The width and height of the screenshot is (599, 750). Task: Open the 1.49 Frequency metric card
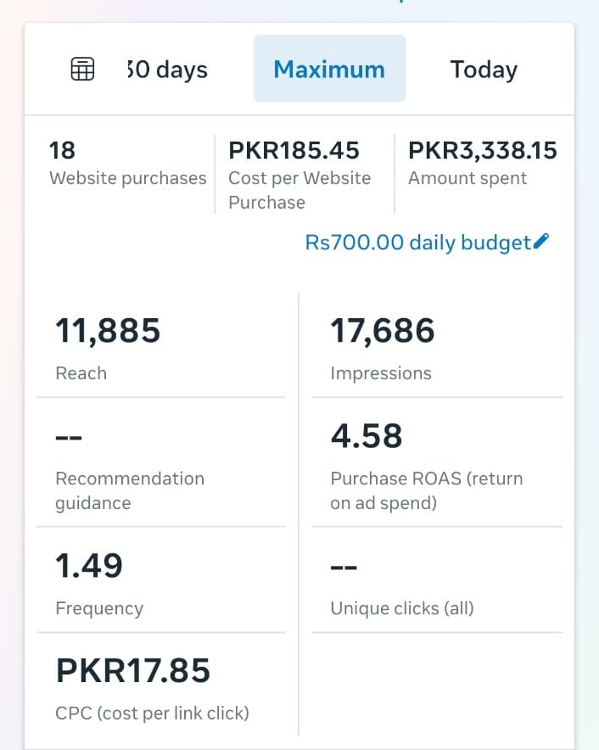coord(161,582)
